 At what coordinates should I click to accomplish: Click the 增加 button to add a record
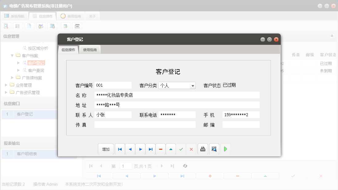(106, 149)
